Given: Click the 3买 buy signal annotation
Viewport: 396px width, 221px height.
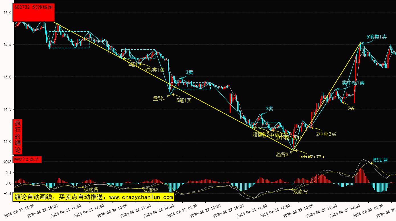Looking at the screenshot, I should click(x=351, y=108).
